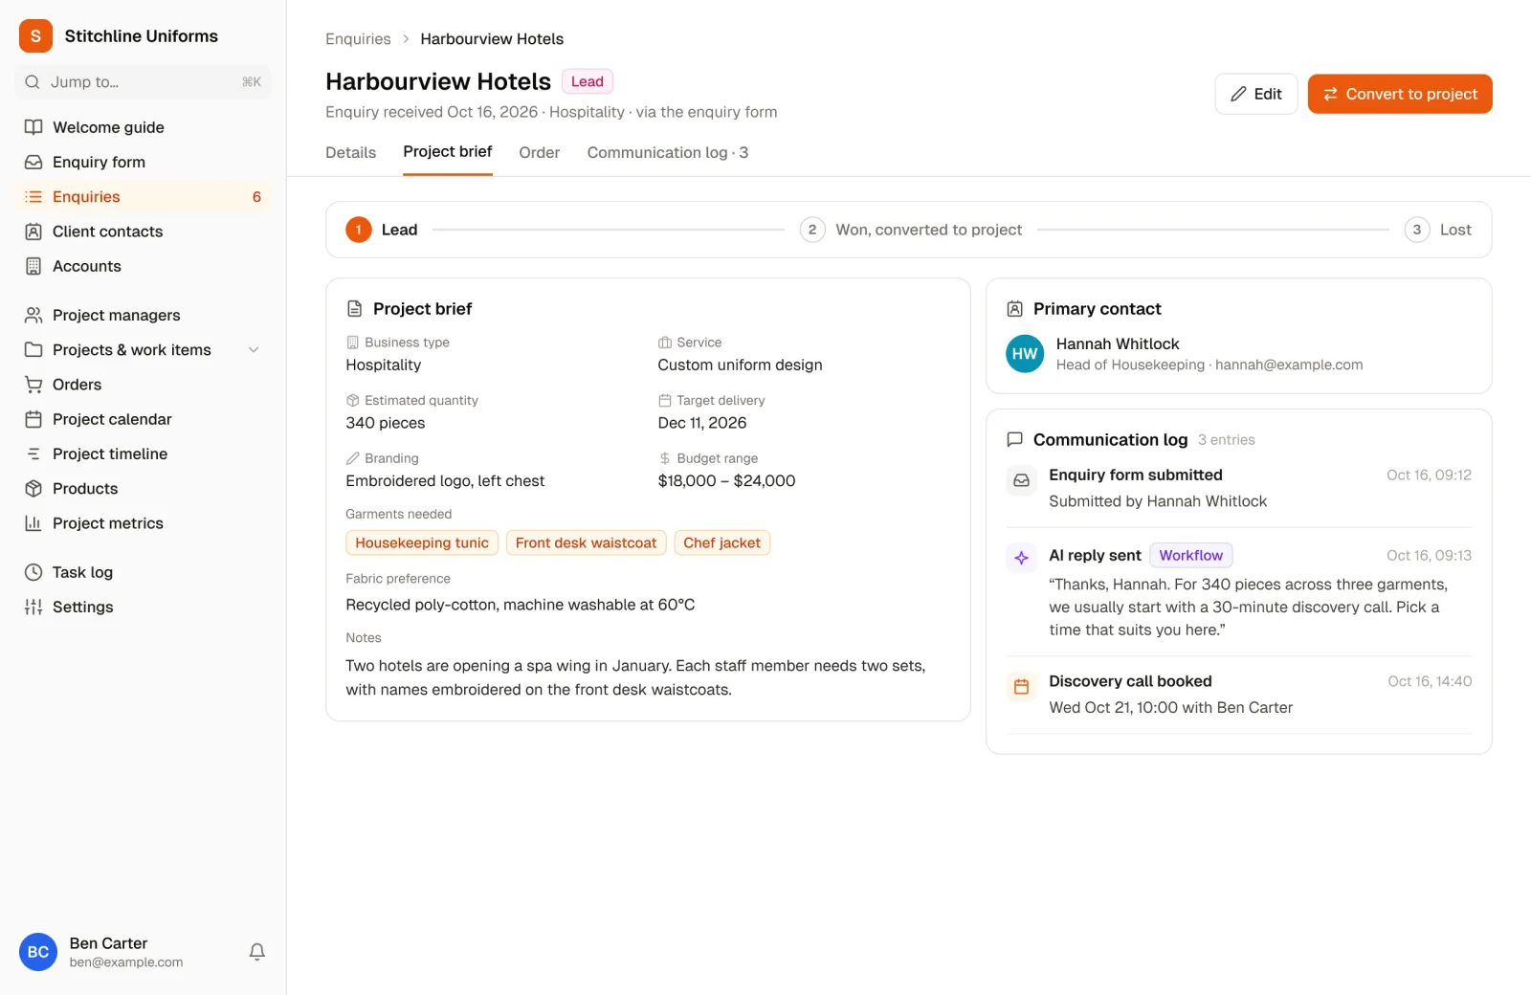Click the Enquiry form inbox icon

point(33,162)
